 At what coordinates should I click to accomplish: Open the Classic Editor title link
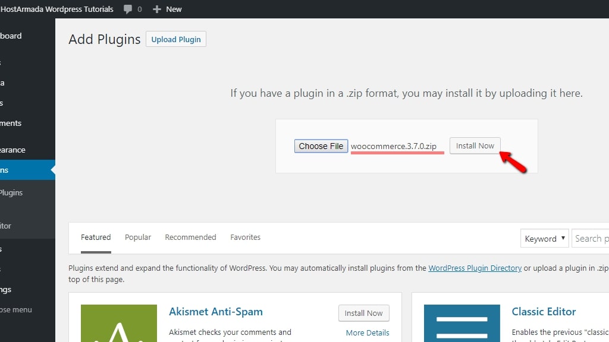544,312
